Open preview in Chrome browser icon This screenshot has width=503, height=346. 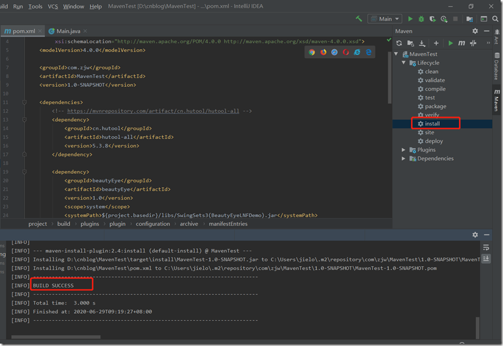[312, 52]
